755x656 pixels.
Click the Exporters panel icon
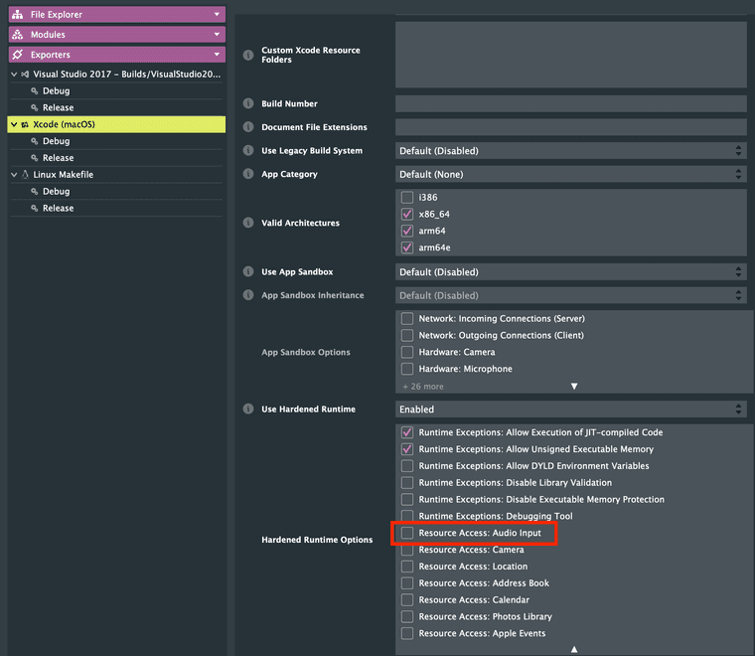click(17, 55)
